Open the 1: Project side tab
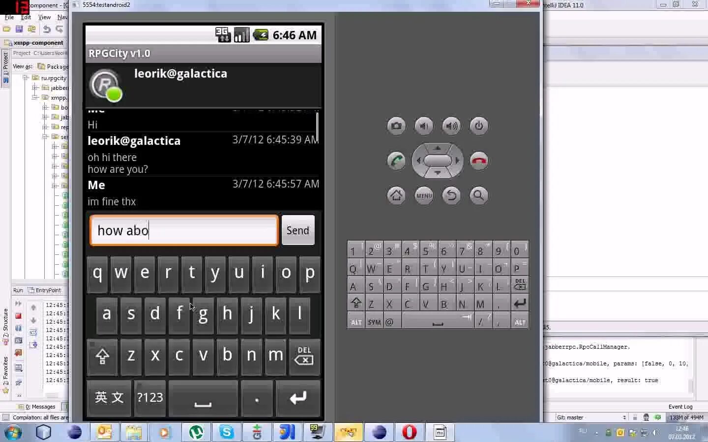The height and width of the screenshot is (442, 708). [x=5, y=68]
